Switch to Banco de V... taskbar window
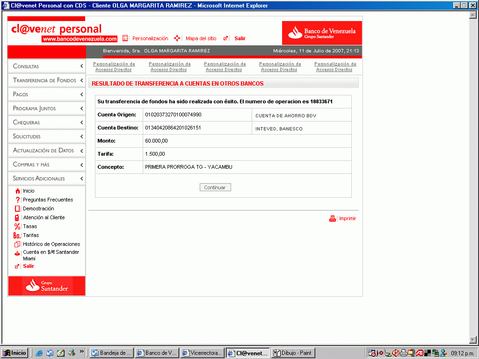This screenshot has width=479, height=359. coord(157,353)
